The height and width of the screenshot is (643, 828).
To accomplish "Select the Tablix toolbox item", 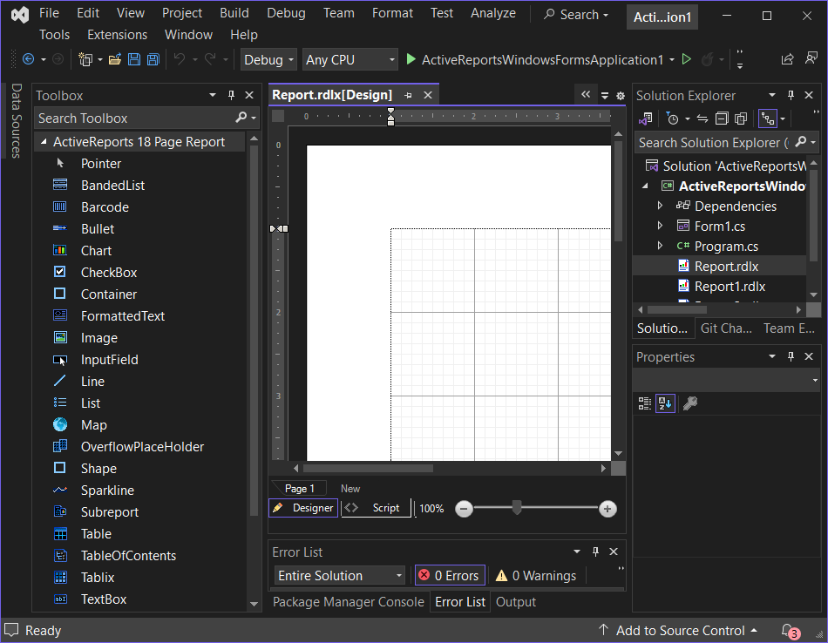I will click(x=97, y=577).
